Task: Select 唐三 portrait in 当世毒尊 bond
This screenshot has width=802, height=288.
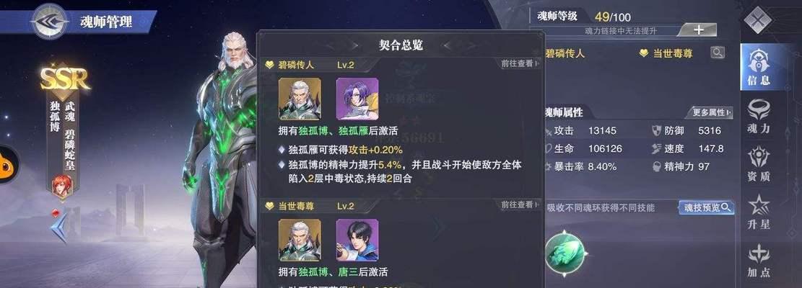Action: click(357, 240)
